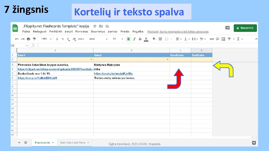Star the spreadsheet document
Screen dimensions: 269x151
[x=95, y=26]
